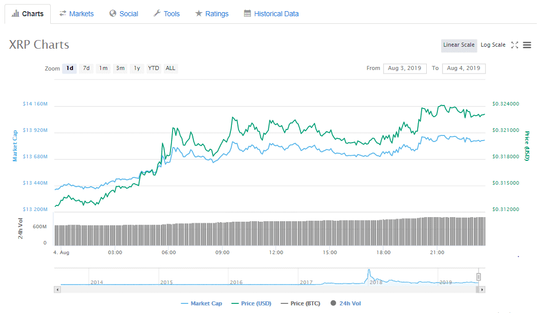Click the $0.321000 price axis label
546x313 pixels.
click(505, 130)
